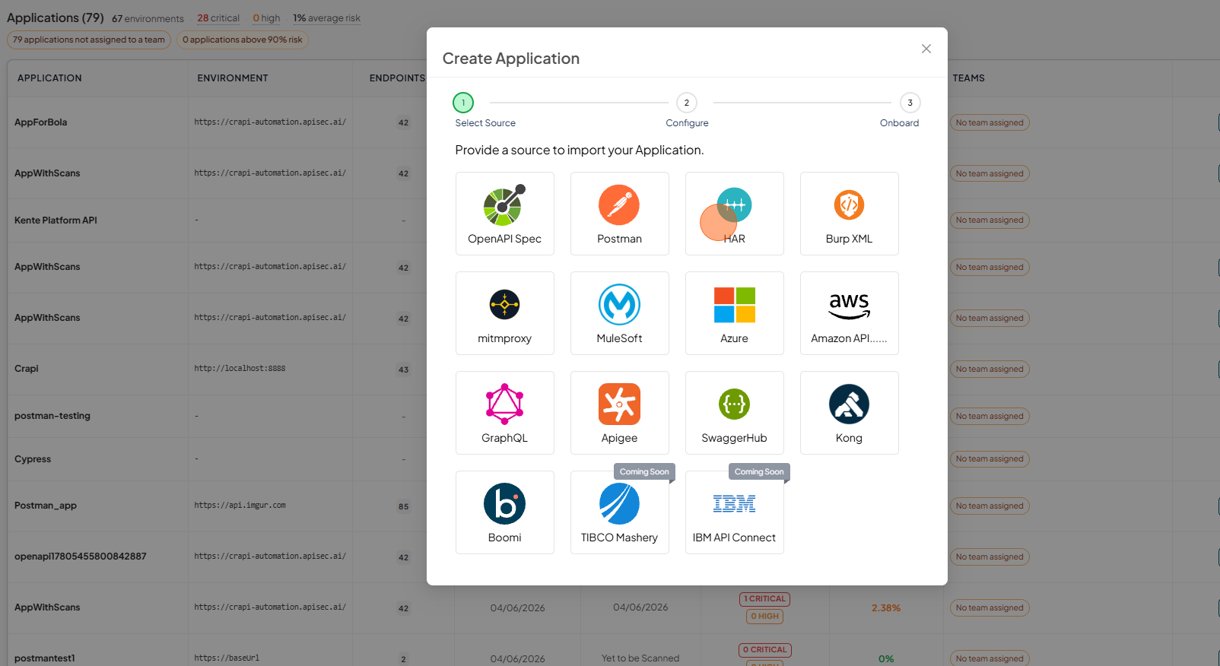This screenshot has height=666, width=1220.
Task: Go to step 3 Onboard
Action: pos(910,103)
